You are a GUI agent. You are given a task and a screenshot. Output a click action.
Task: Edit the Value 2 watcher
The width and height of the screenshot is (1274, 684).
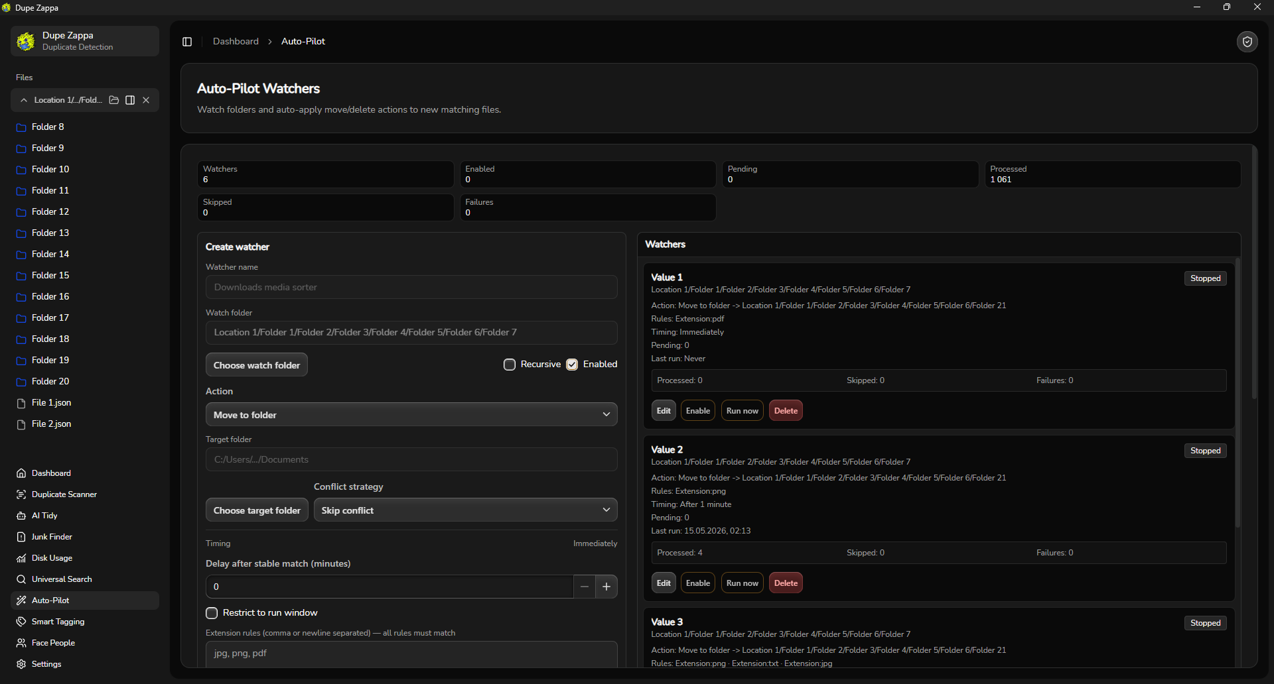pyautogui.click(x=664, y=583)
